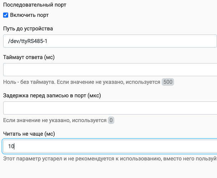Click the default value badge "500"
This screenshot has height=178, width=217.
pos(168,82)
